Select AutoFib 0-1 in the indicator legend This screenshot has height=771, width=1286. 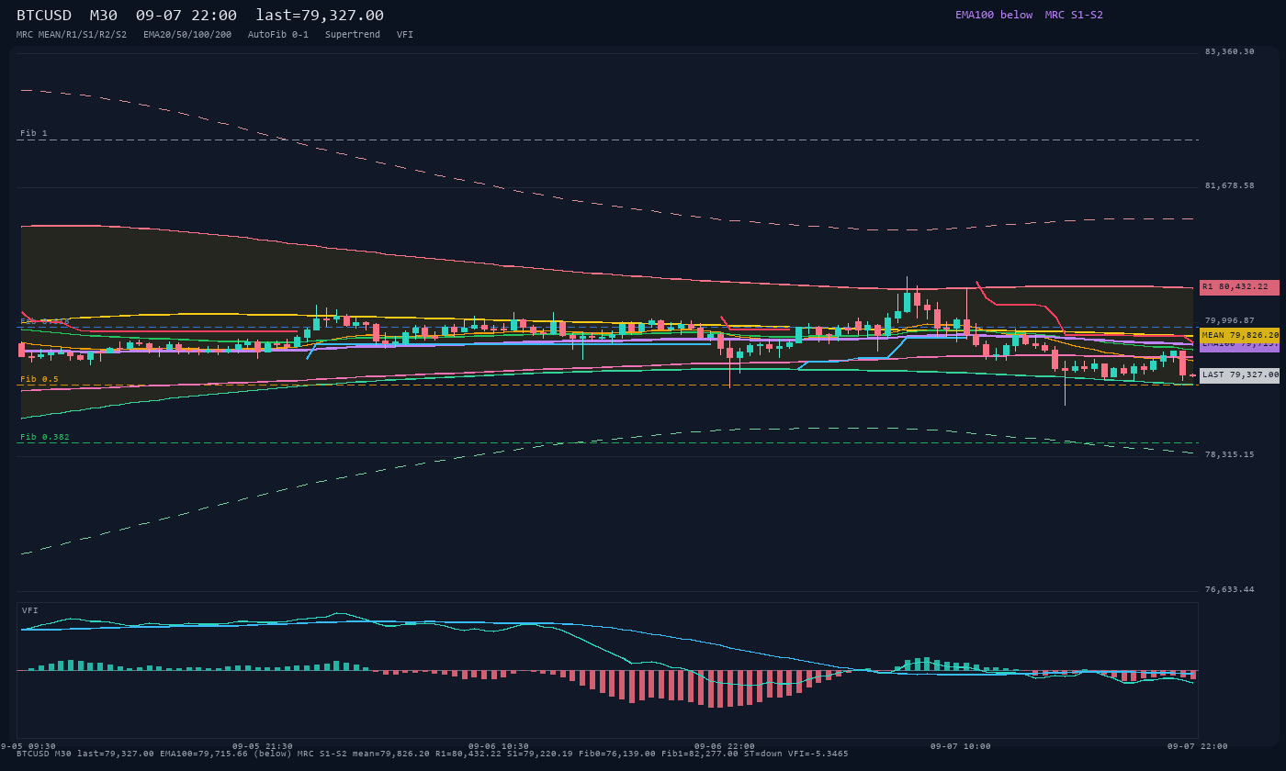(278, 35)
